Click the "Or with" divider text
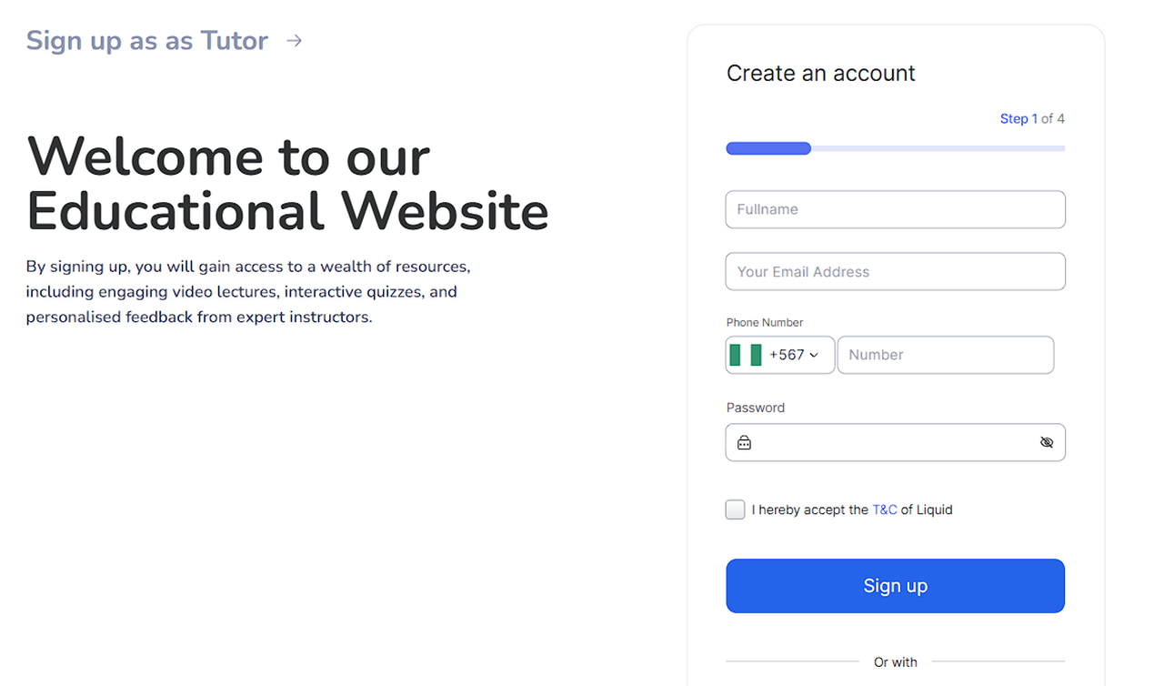Viewport: 1164px width, 686px height. 895,662
